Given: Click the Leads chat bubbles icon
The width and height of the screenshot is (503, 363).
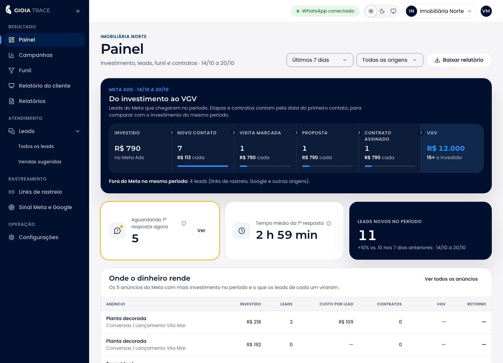Looking at the screenshot, I should coord(12,131).
